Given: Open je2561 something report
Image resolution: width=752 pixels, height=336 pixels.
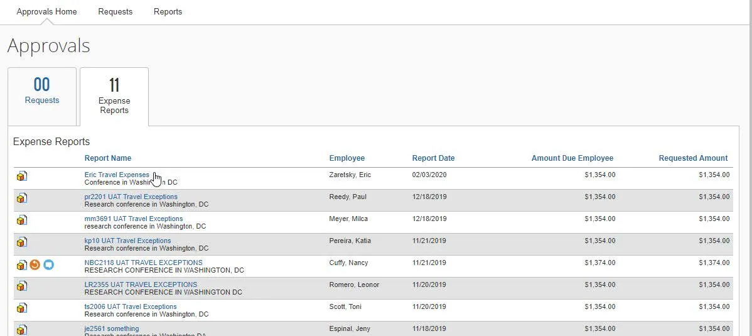Looking at the screenshot, I should pyautogui.click(x=112, y=329).
